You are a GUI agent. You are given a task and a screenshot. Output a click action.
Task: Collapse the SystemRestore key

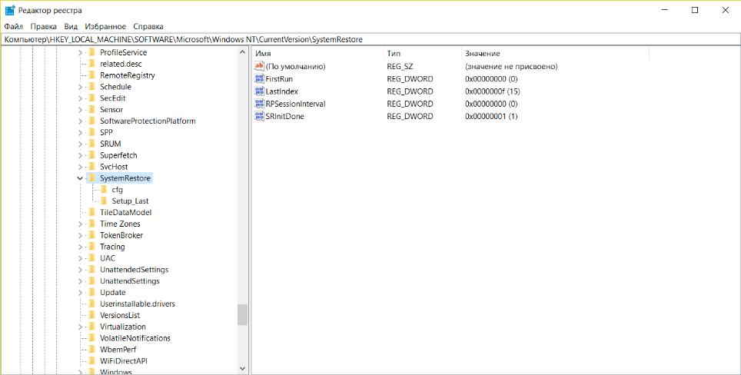pyautogui.click(x=81, y=178)
